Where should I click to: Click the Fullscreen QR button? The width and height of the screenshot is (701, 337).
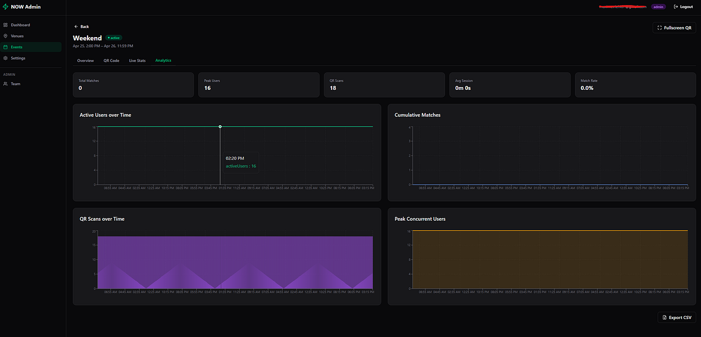[x=674, y=28]
